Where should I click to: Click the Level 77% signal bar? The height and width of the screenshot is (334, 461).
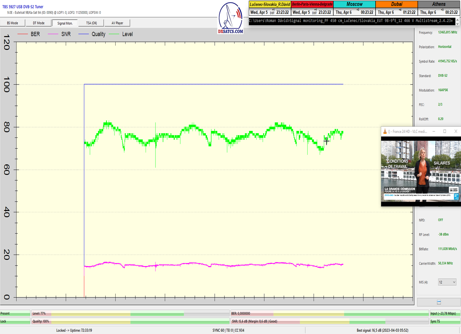click(x=130, y=314)
